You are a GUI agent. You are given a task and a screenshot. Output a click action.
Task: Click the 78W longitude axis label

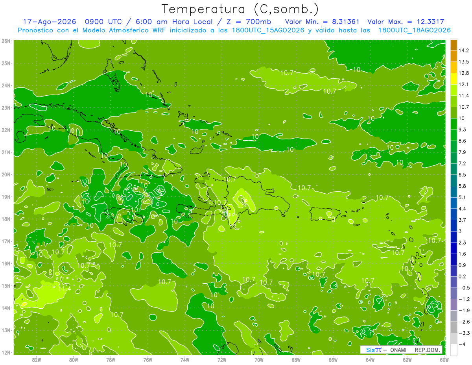coord(111,360)
